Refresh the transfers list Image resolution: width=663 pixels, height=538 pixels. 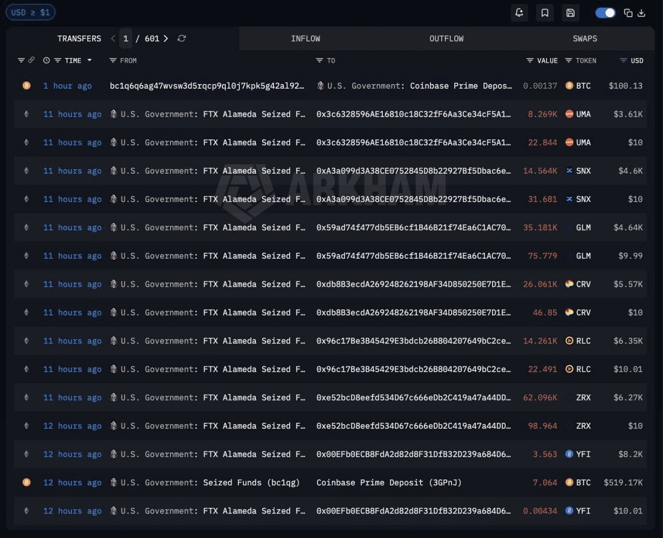[x=181, y=38]
